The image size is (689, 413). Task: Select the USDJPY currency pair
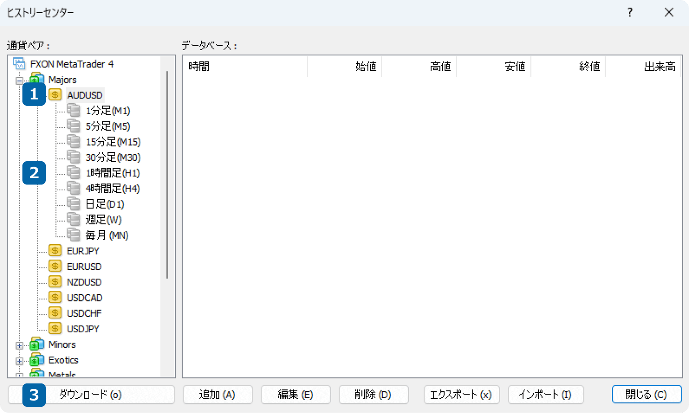[83, 329]
